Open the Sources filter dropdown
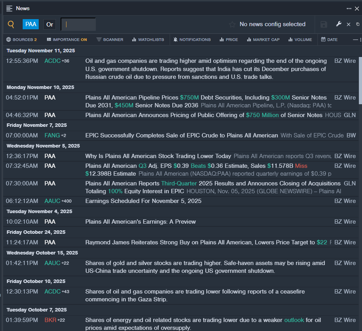This screenshot has height=331, width=362. [x=22, y=39]
